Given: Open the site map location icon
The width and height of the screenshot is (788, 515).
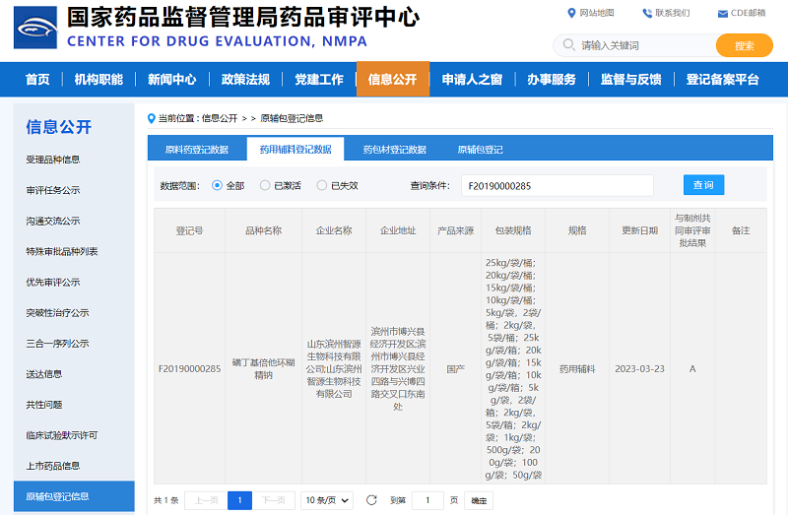Looking at the screenshot, I should [x=571, y=13].
